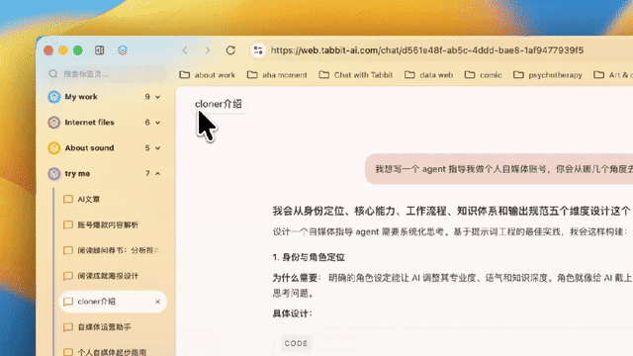This screenshot has width=633, height=356.
Task: Click the try me count 7
Action: pyautogui.click(x=147, y=174)
